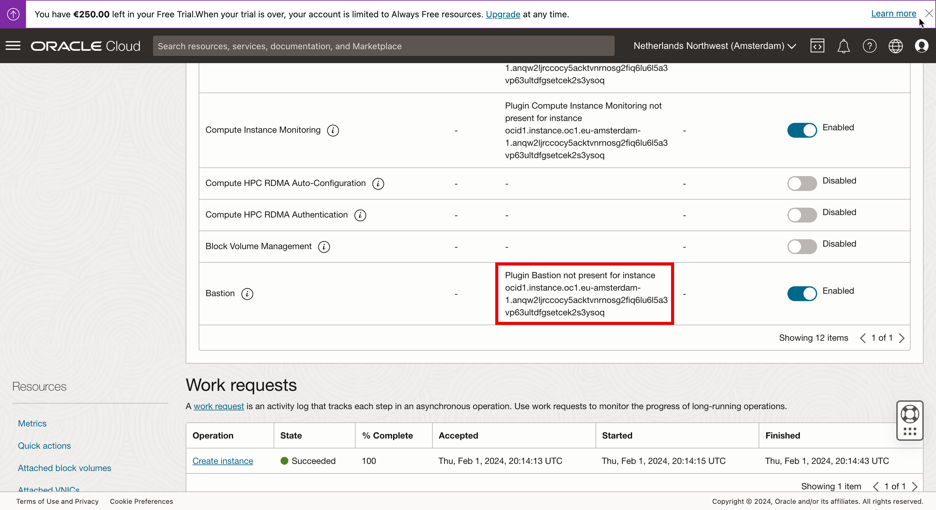The height and width of the screenshot is (510, 936).
Task: Open the help question mark icon
Action: (x=869, y=46)
